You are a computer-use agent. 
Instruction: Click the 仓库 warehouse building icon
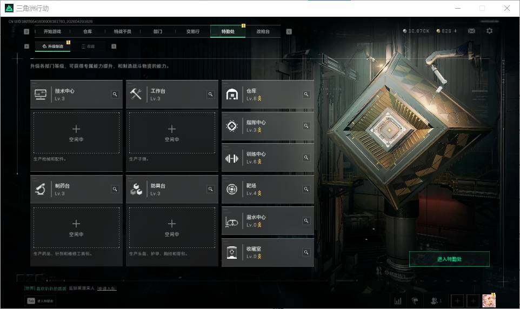tap(232, 95)
